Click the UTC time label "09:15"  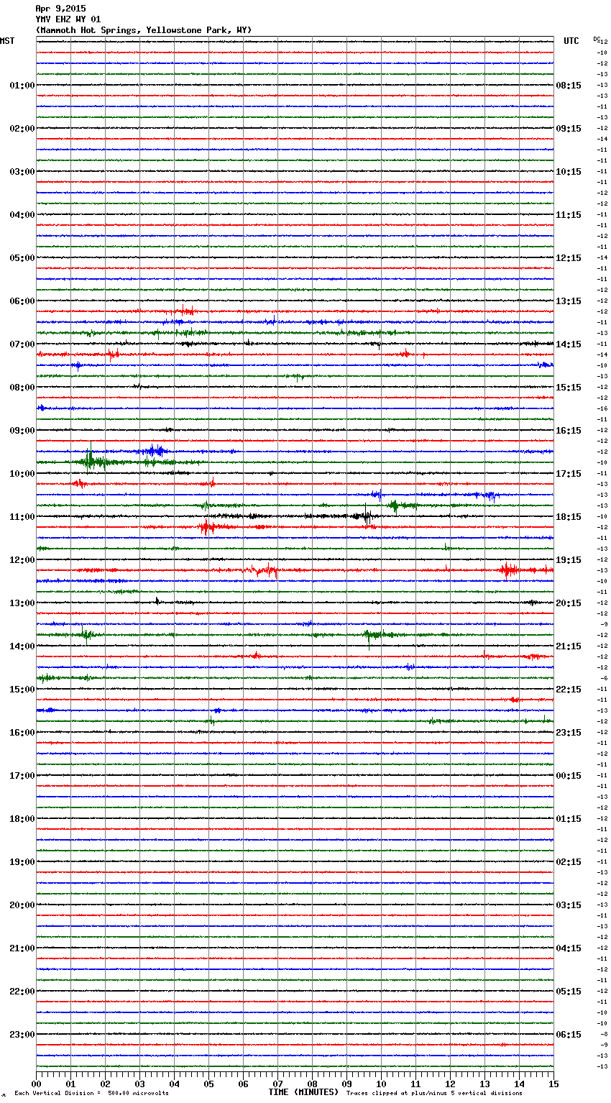pos(569,129)
